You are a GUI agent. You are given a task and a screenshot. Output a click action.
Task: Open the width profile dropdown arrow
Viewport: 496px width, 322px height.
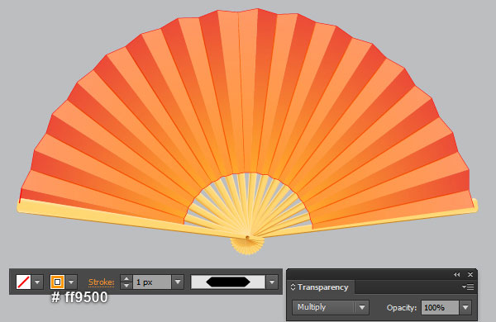pos(272,282)
